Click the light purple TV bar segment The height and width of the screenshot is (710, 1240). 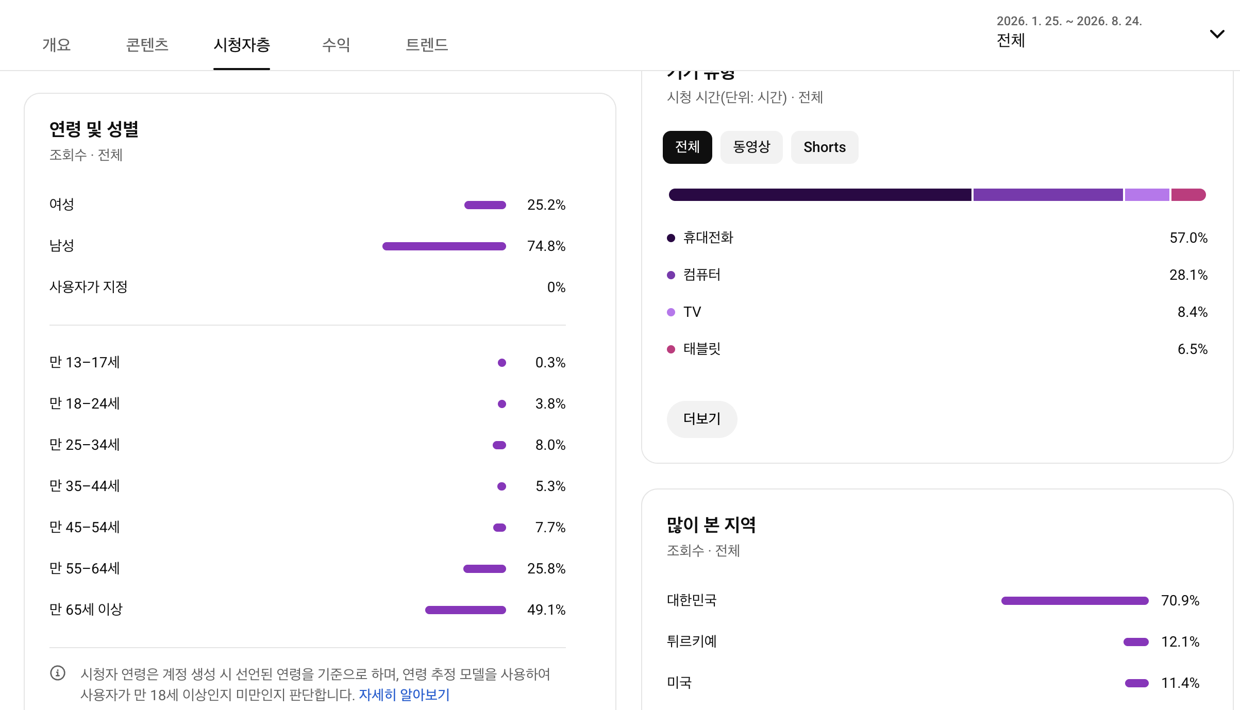coord(1147,195)
